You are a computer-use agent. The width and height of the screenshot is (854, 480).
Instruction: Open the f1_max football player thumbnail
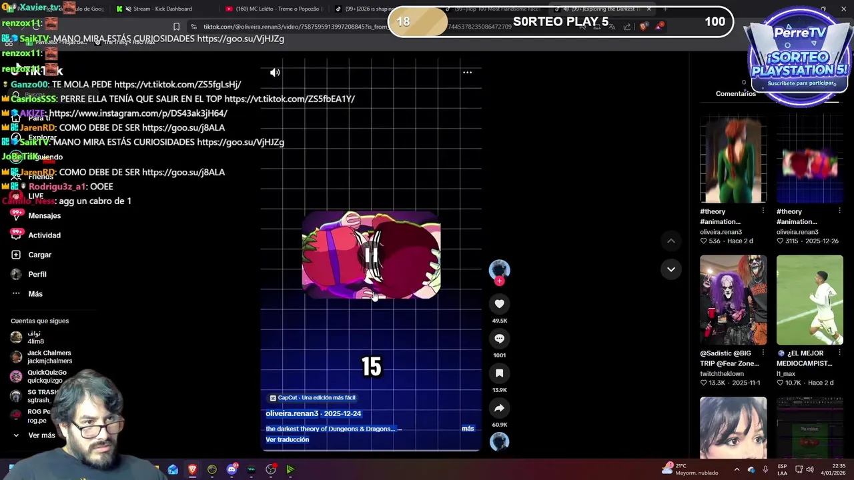(x=810, y=300)
